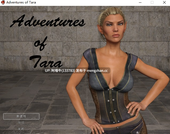Choose 关闭 to quit the game

[x=21, y=129]
